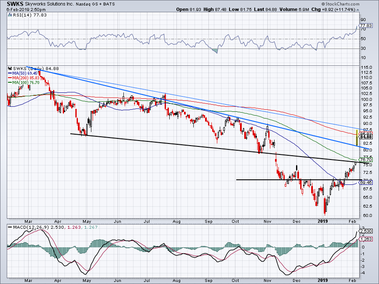Click the Last 84.88 header value

pyautogui.click(x=265, y=9)
